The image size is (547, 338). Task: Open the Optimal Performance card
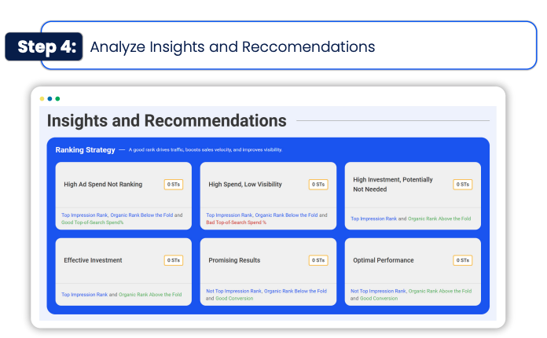[413, 272]
